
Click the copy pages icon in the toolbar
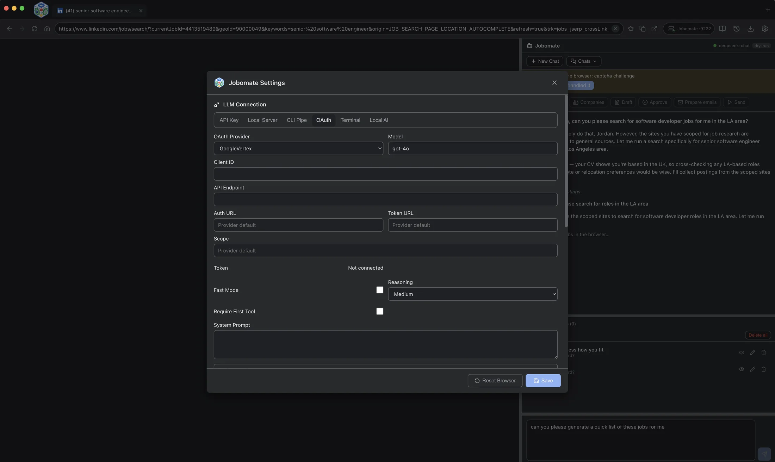click(643, 29)
